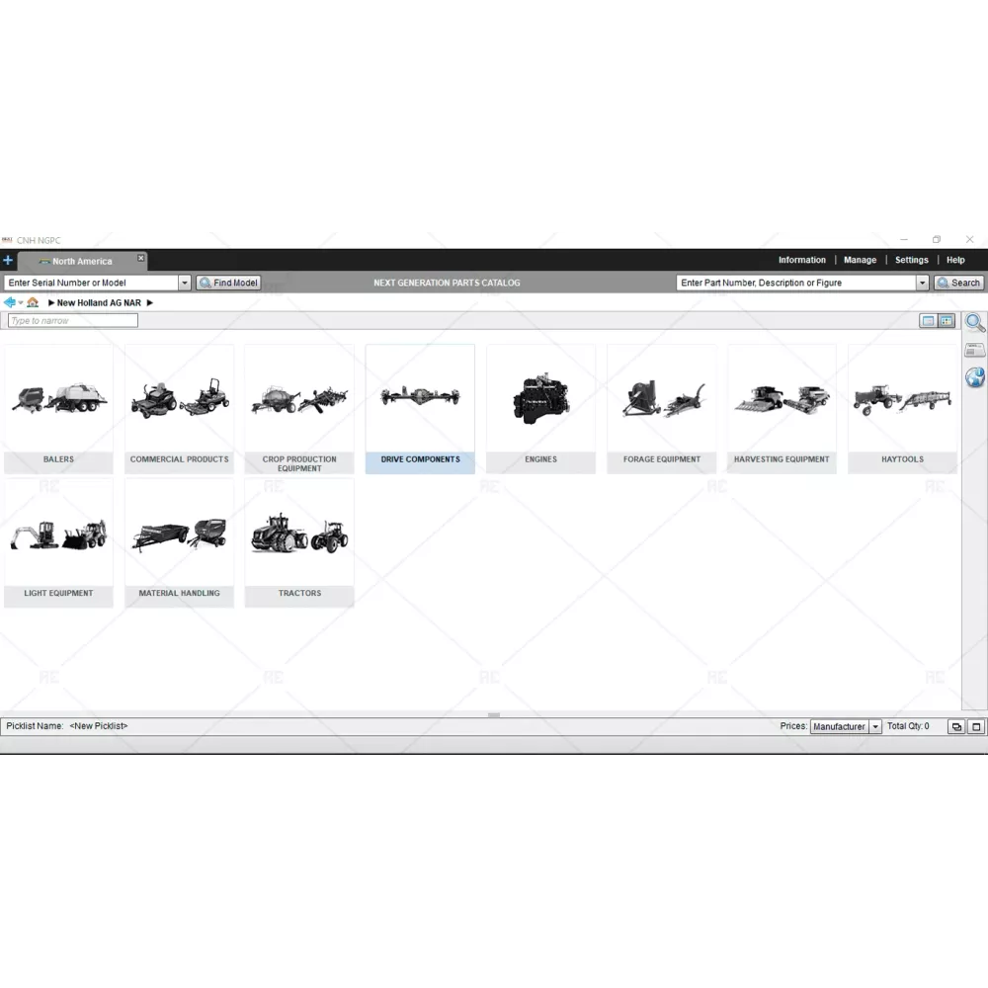
Task: Switch to thumbnail grid view
Action: [x=947, y=321]
